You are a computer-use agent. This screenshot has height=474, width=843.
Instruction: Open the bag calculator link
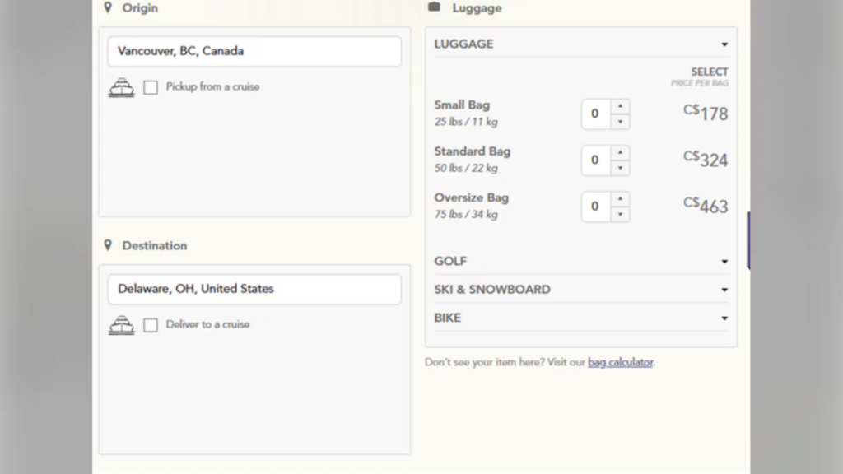621,362
